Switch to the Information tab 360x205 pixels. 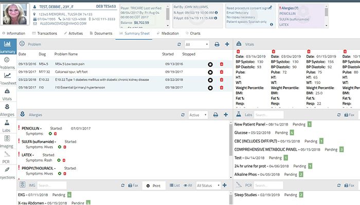13,33
